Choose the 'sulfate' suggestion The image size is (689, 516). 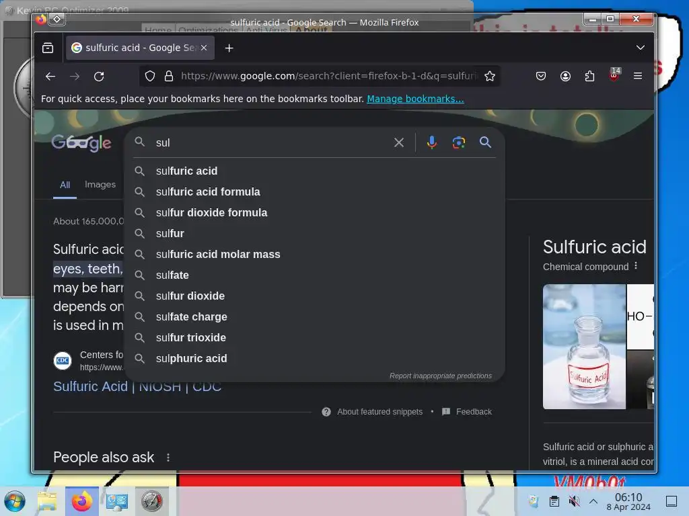coord(315,275)
